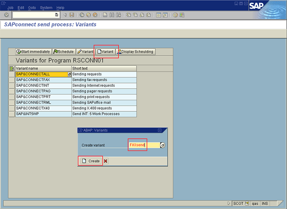Screen dimensions: 287x209
Task: Click row selector for SAP&CONNECTPRT
Action: [x=12, y=97]
